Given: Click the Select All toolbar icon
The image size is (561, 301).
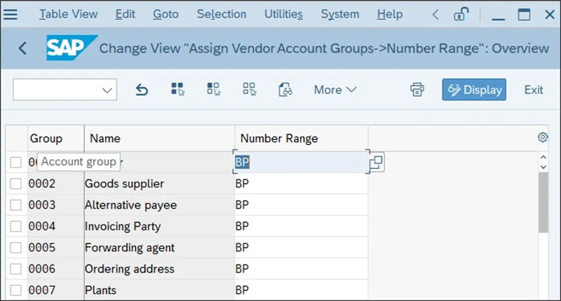Looking at the screenshot, I should 178,89.
